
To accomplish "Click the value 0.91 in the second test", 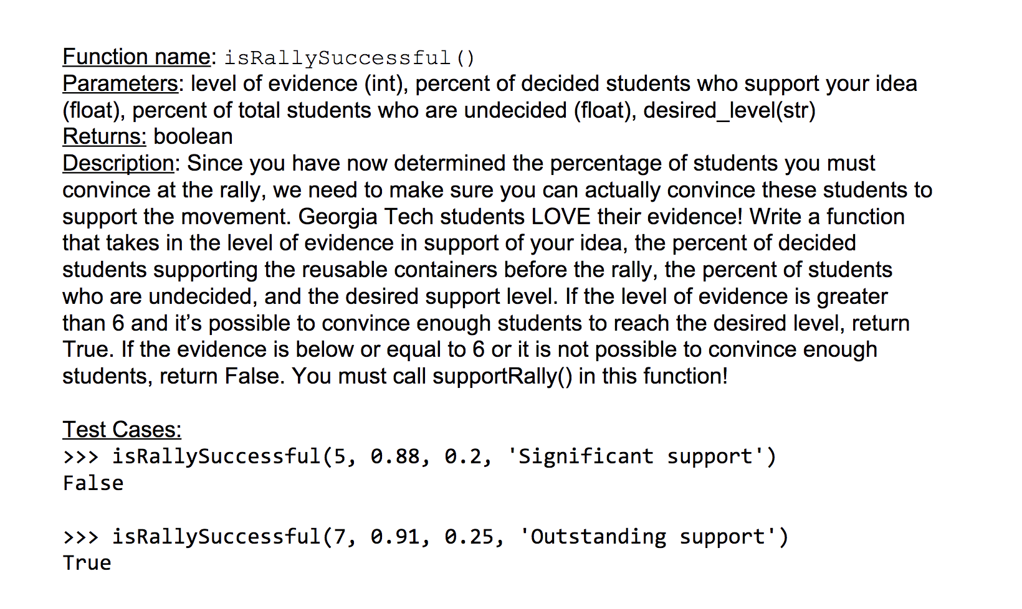I will 395,536.
